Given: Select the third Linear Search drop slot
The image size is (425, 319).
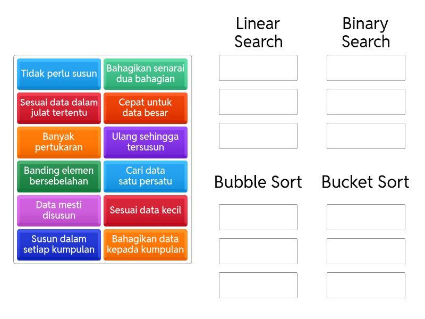Looking at the screenshot, I should point(258,136).
